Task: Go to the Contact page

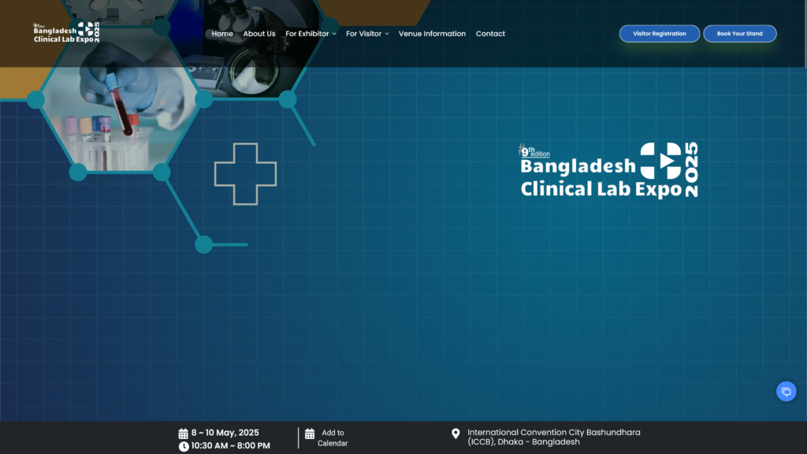Action: 490,33
